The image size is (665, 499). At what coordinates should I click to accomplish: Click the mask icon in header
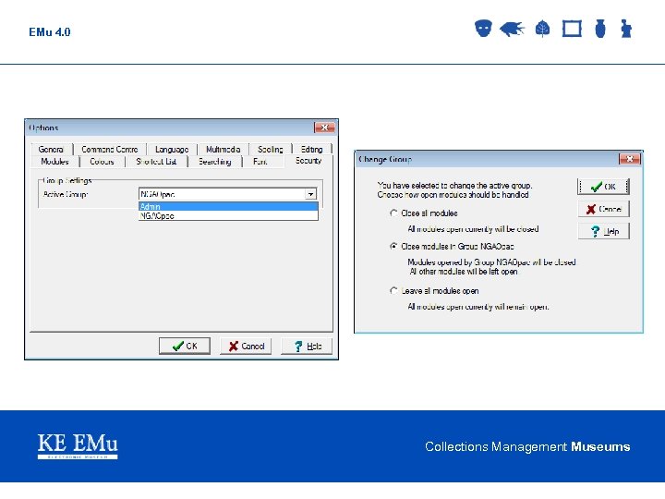(x=483, y=29)
